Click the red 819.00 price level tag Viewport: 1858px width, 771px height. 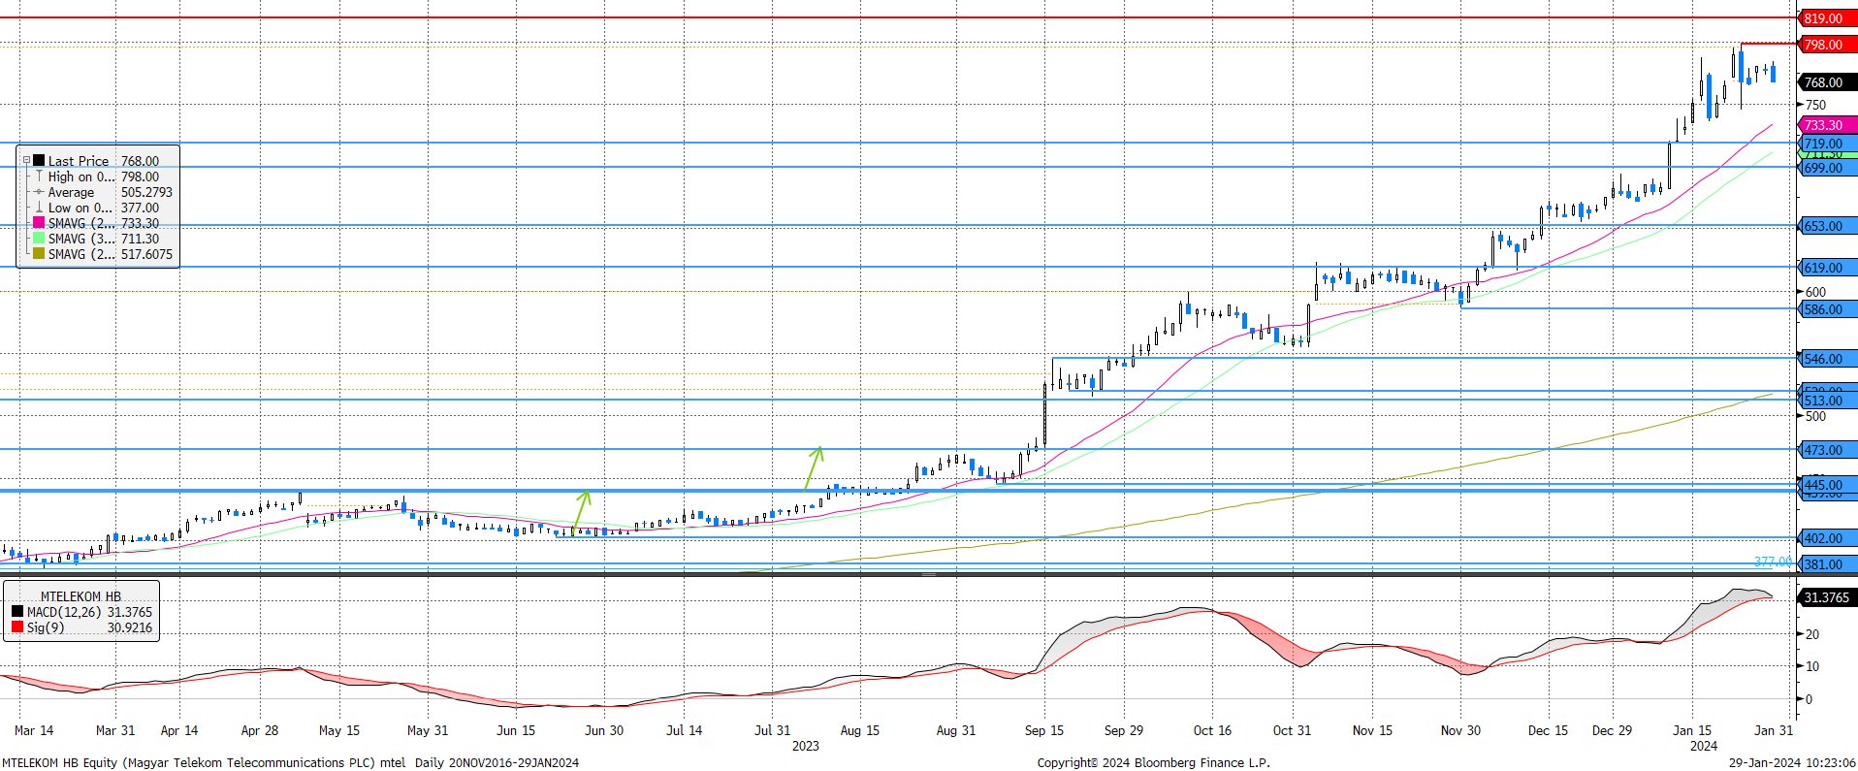click(x=1827, y=18)
